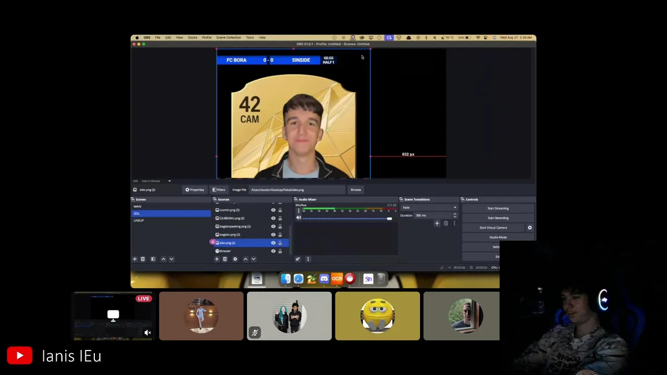This screenshot has height=375, width=667.
Task: Click image file path field
Action: coord(297,190)
